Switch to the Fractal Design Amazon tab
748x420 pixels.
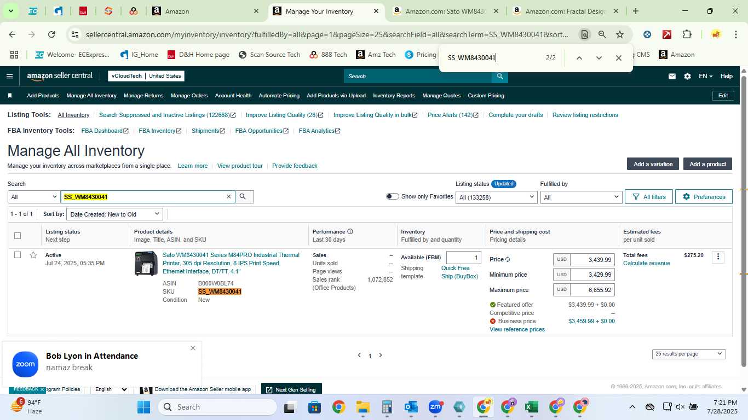tap(566, 11)
